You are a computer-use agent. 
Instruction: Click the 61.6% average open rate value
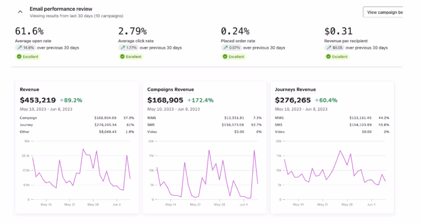click(x=29, y=31)
